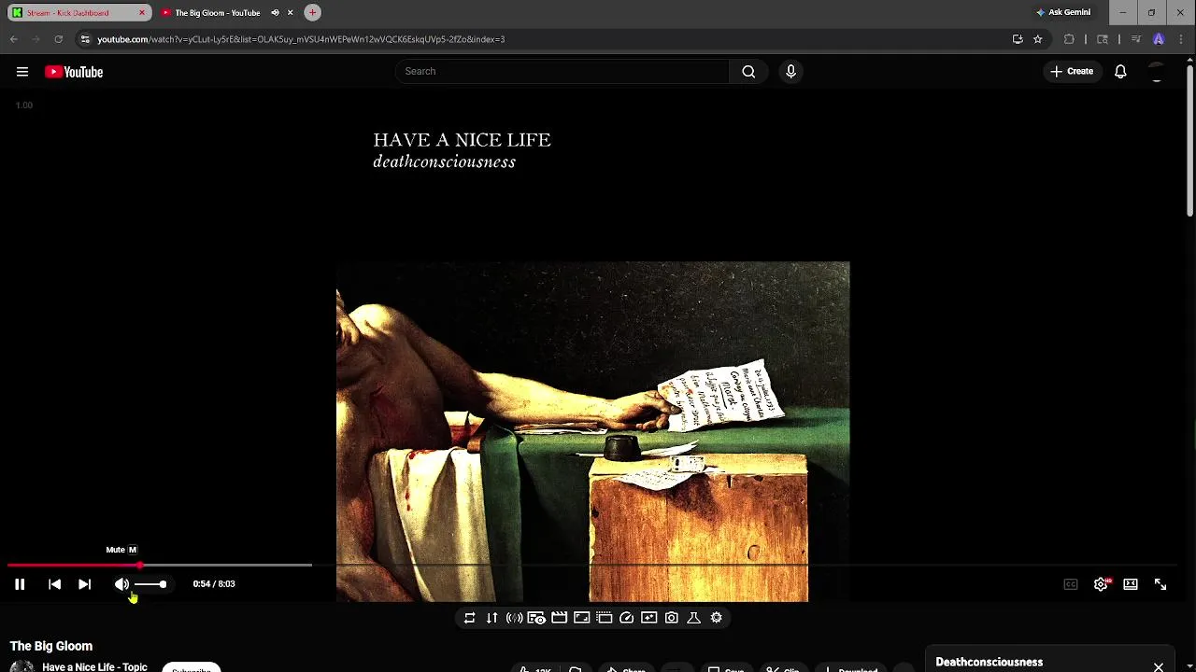Bookmark this page with the star

tap(1038, 39)
